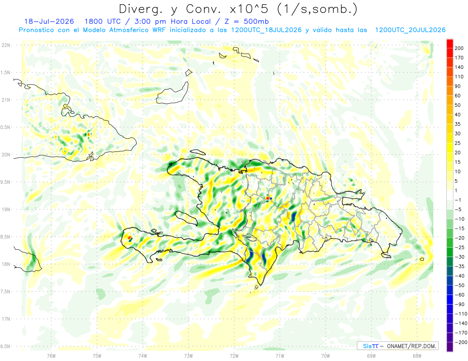
Task: Click the '-90' colorbar label
Action: tap(459, 305)
